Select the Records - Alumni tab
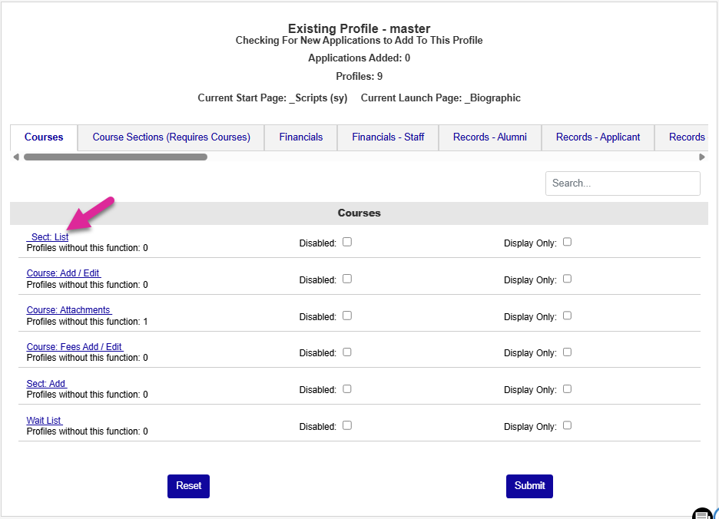The width and height of the screenshot is (719, 519). pos(489,137)
